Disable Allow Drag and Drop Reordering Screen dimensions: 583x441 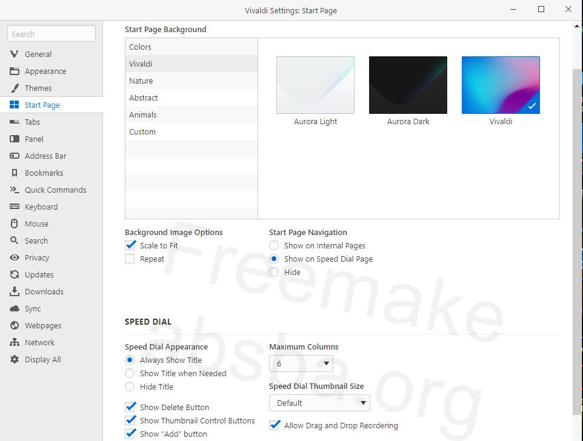[x=274, y=425]
